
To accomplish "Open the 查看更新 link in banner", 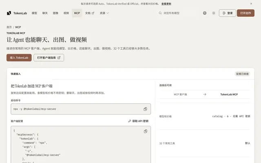I will [x=166, y=4].
